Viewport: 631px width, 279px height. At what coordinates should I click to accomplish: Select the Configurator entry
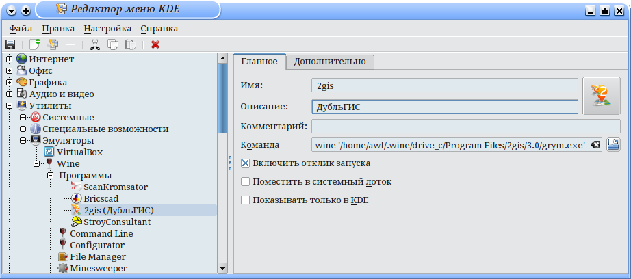click(x=97, y=245)
